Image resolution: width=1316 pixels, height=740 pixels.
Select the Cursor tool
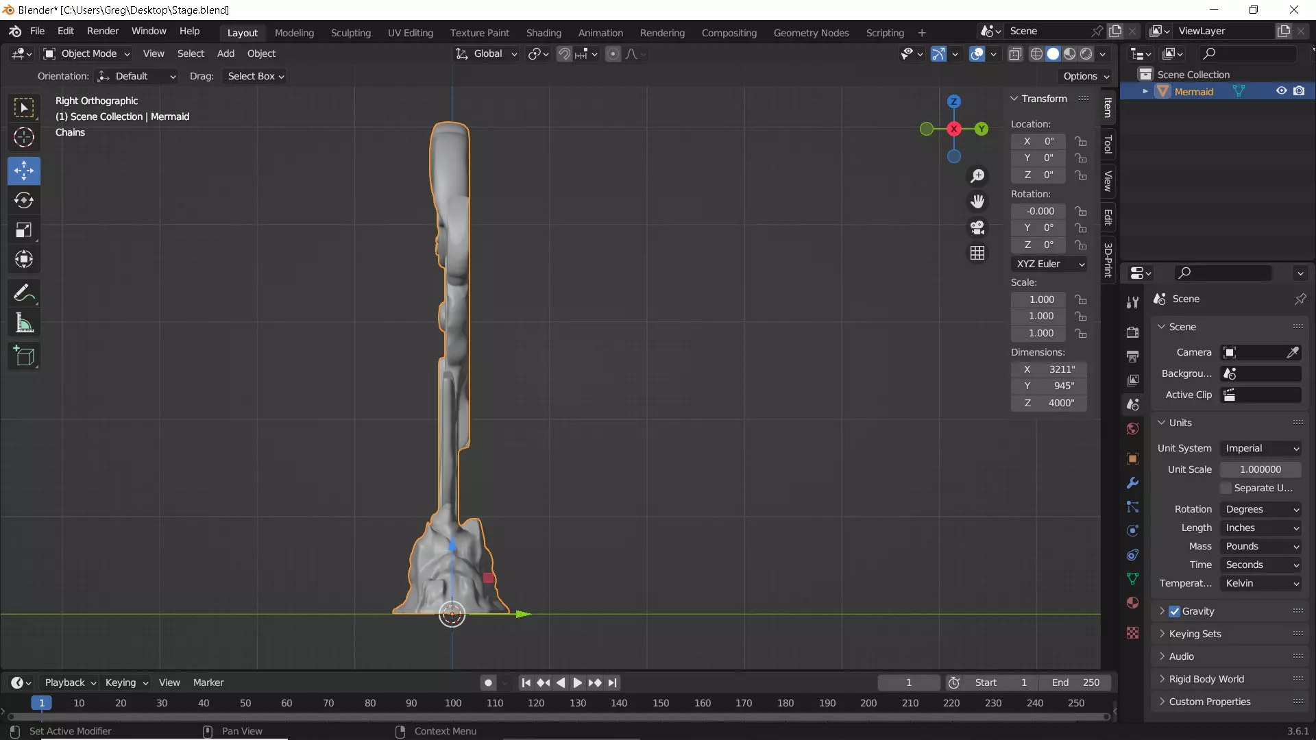click(x=24, y=138)
